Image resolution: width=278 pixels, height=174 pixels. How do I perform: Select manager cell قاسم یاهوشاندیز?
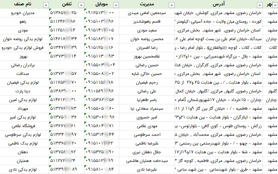pyautogui.click(x=147, y=22)
